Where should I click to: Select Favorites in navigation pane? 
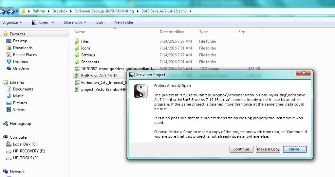[17, 34]
